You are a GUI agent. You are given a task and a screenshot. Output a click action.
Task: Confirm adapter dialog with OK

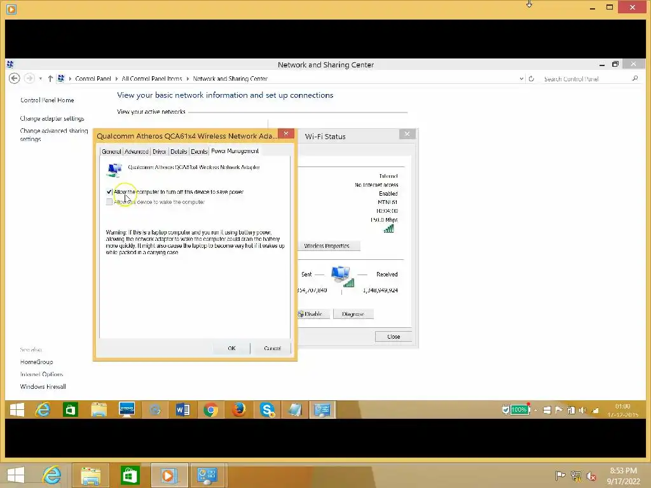231,348
